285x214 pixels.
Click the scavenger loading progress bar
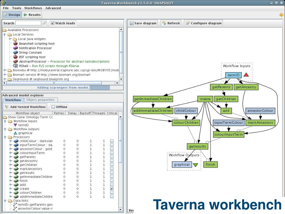[63, 87]
